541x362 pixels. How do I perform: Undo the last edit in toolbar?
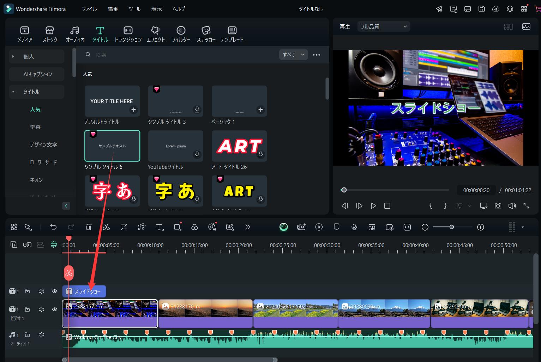point(53,227)
